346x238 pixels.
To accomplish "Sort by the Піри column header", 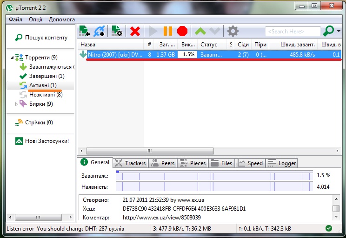I will click(260, 45).
